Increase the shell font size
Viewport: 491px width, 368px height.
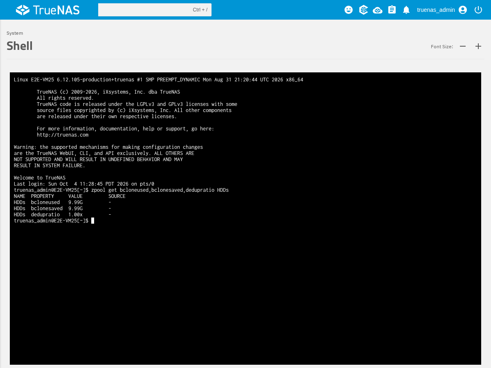coord(478,46)
